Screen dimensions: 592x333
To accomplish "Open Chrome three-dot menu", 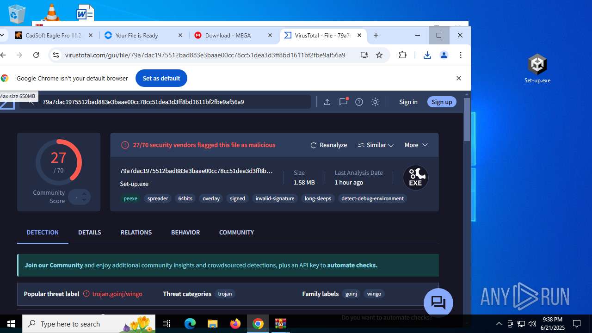I will [x=460, y=55].
